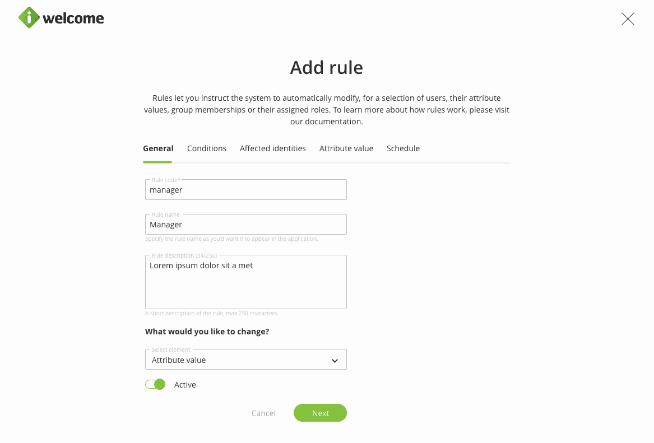
Task: Open the Affected identities tab
Action: [x=273, y=148]
